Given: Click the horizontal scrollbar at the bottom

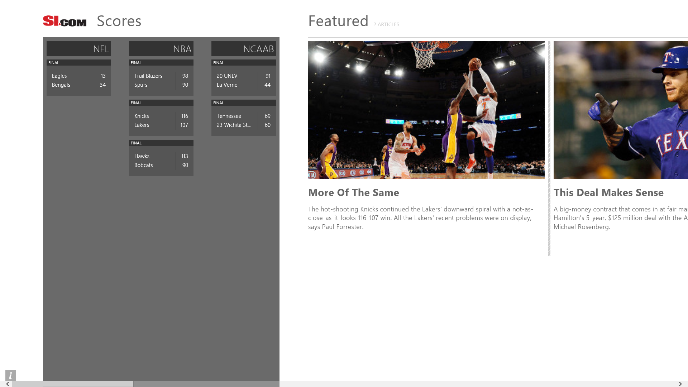Looking at the screenshot, I should coord(88,383).
